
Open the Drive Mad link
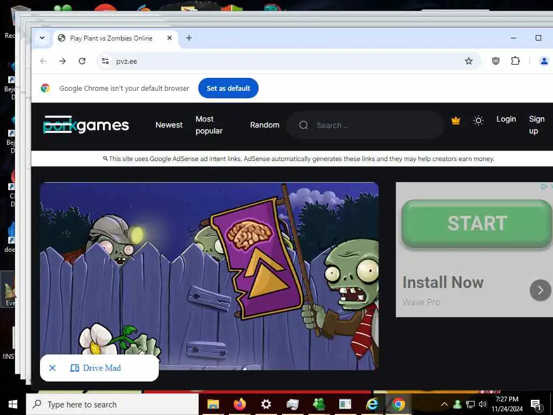click(x=96, y=368)
